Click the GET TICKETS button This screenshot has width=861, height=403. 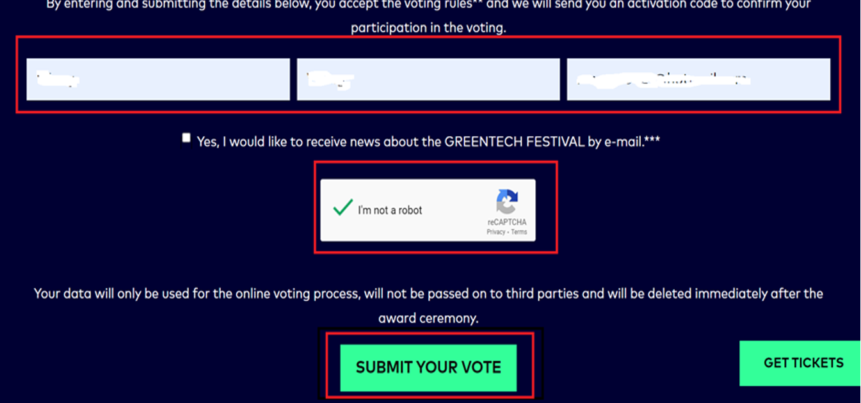pyautogui.click(x=803, y=363)
